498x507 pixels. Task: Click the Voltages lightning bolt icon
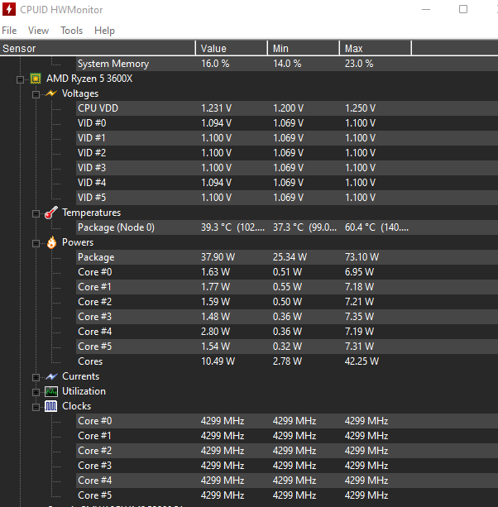tap(51, 93)
